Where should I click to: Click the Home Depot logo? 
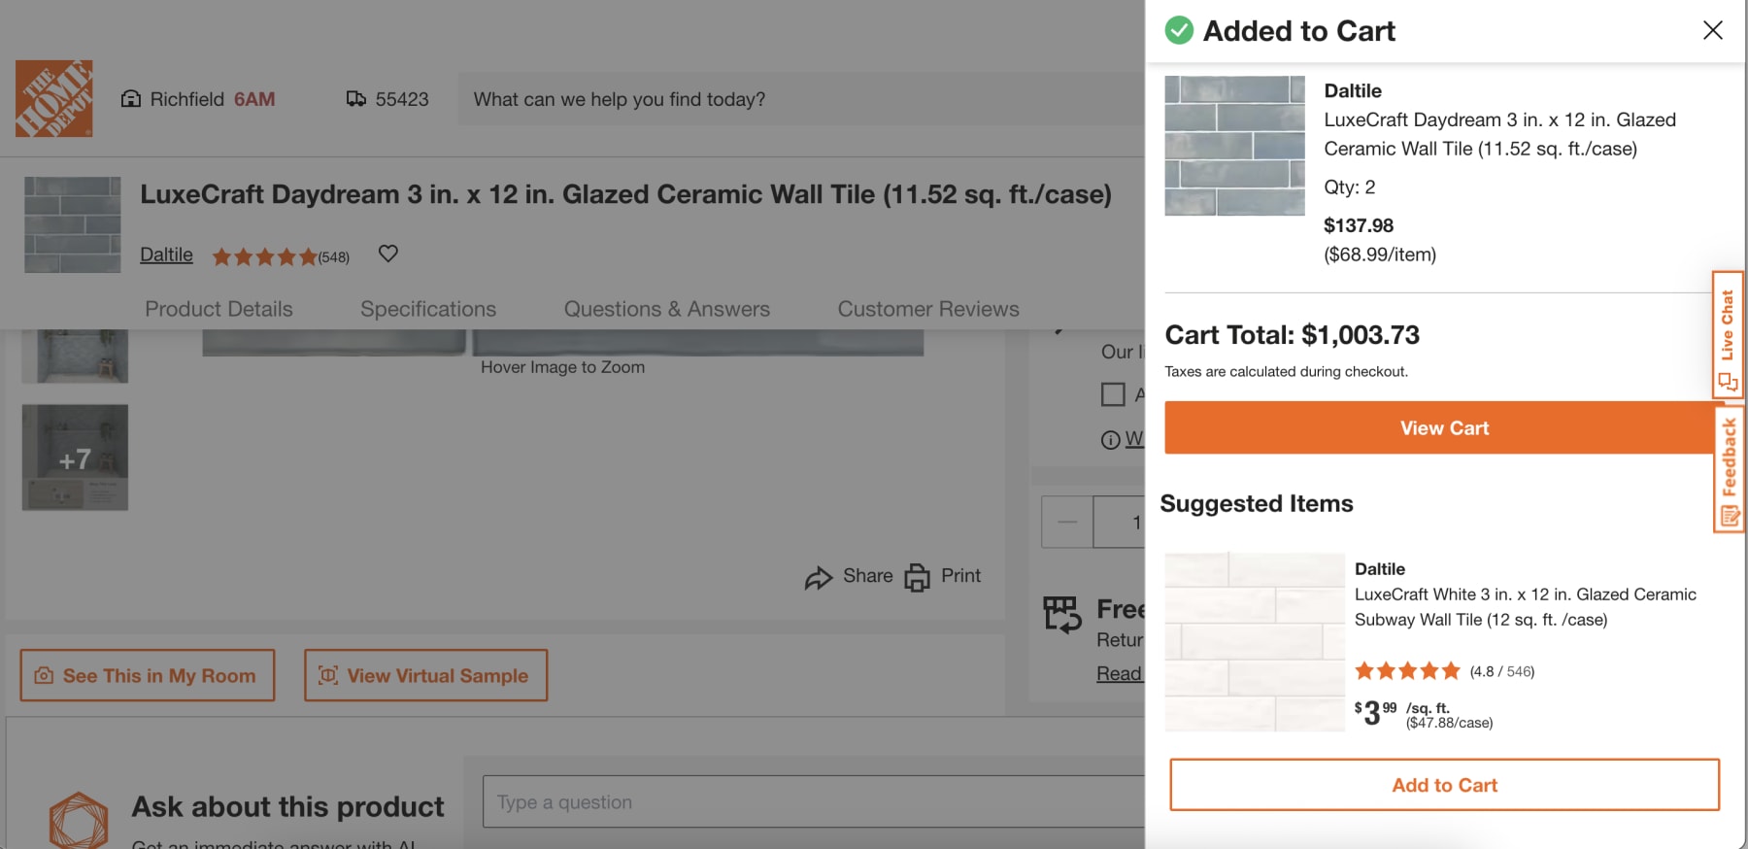[53, 98]
